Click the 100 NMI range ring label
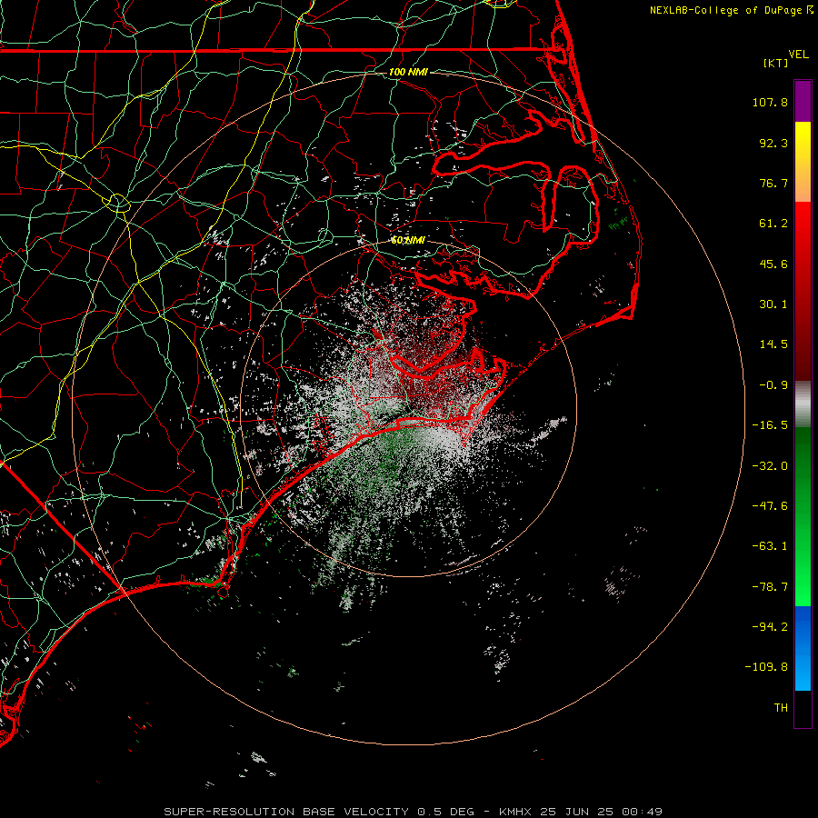The image size is (818, 818). point(408,72)
